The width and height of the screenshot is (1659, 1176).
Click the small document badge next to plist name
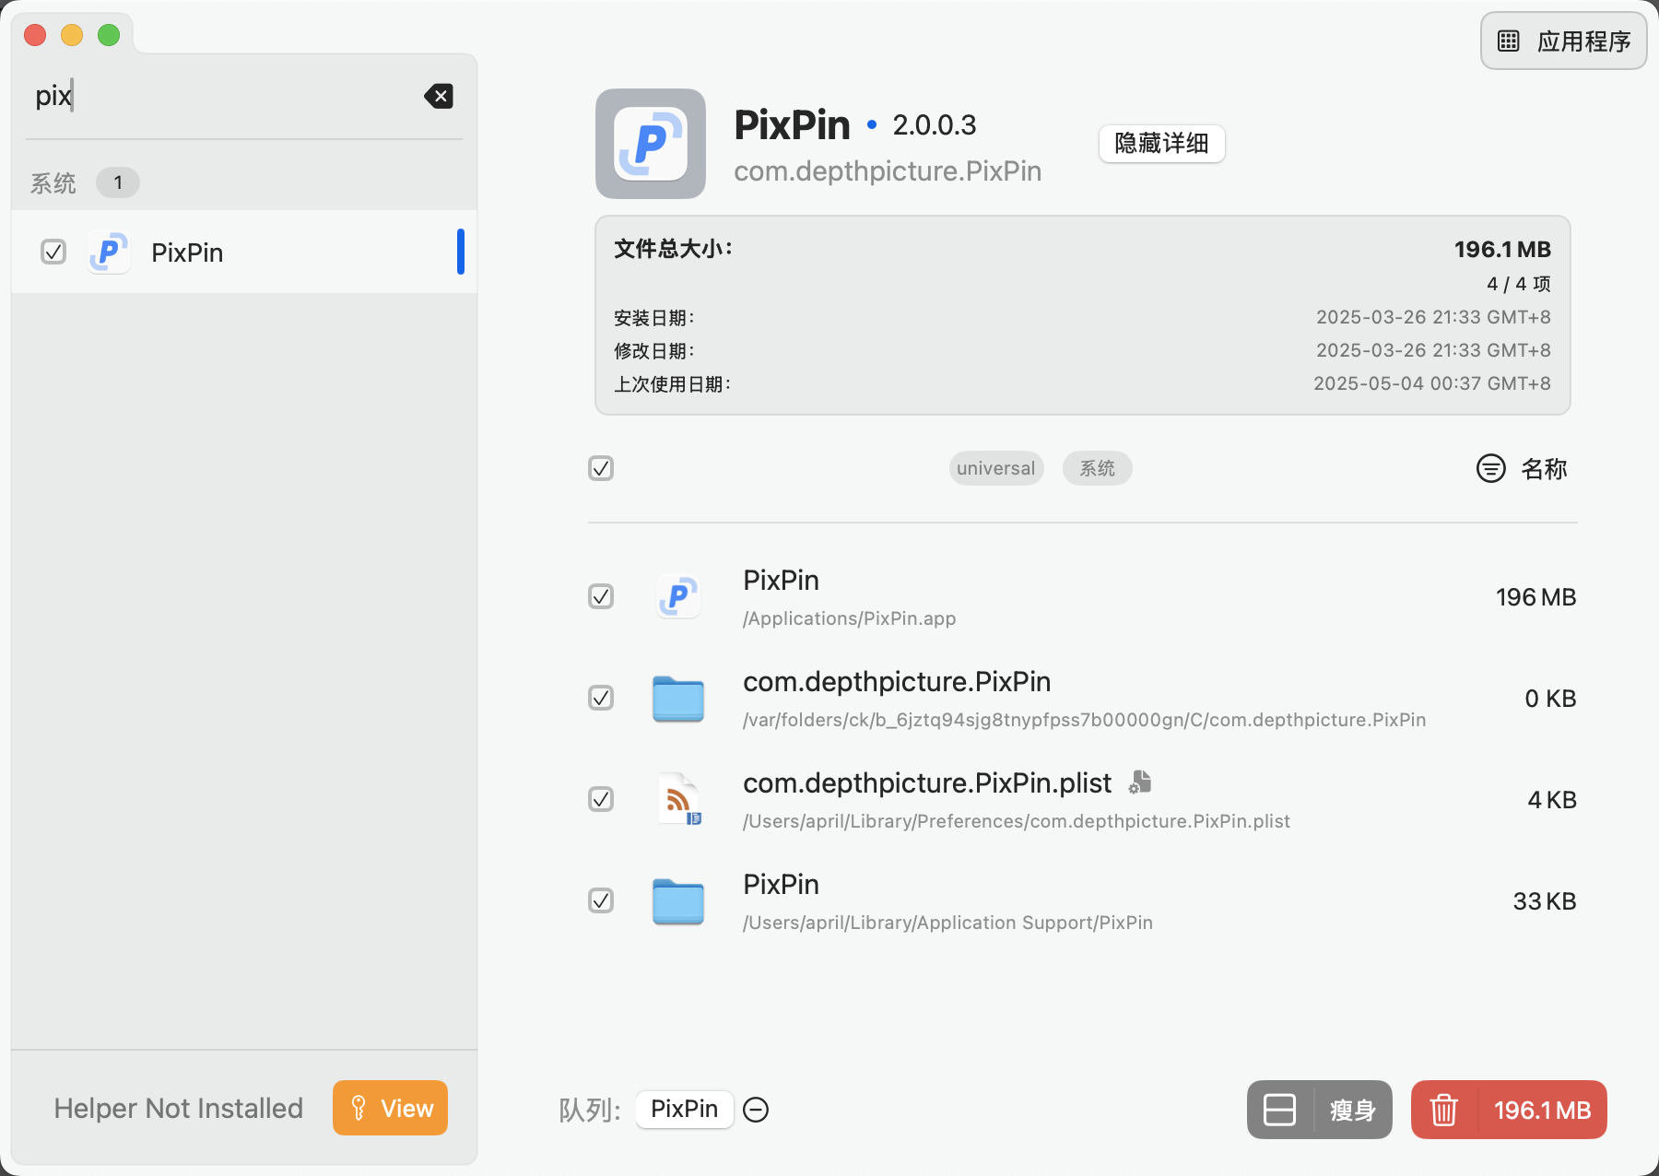pos(1141,782)
